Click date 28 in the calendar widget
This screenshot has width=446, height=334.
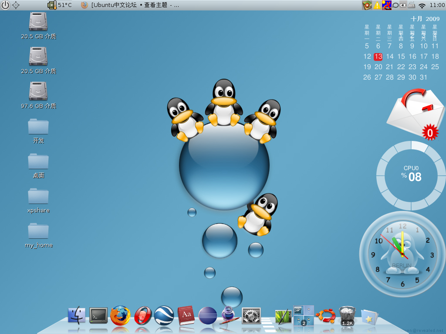[390, 77]
